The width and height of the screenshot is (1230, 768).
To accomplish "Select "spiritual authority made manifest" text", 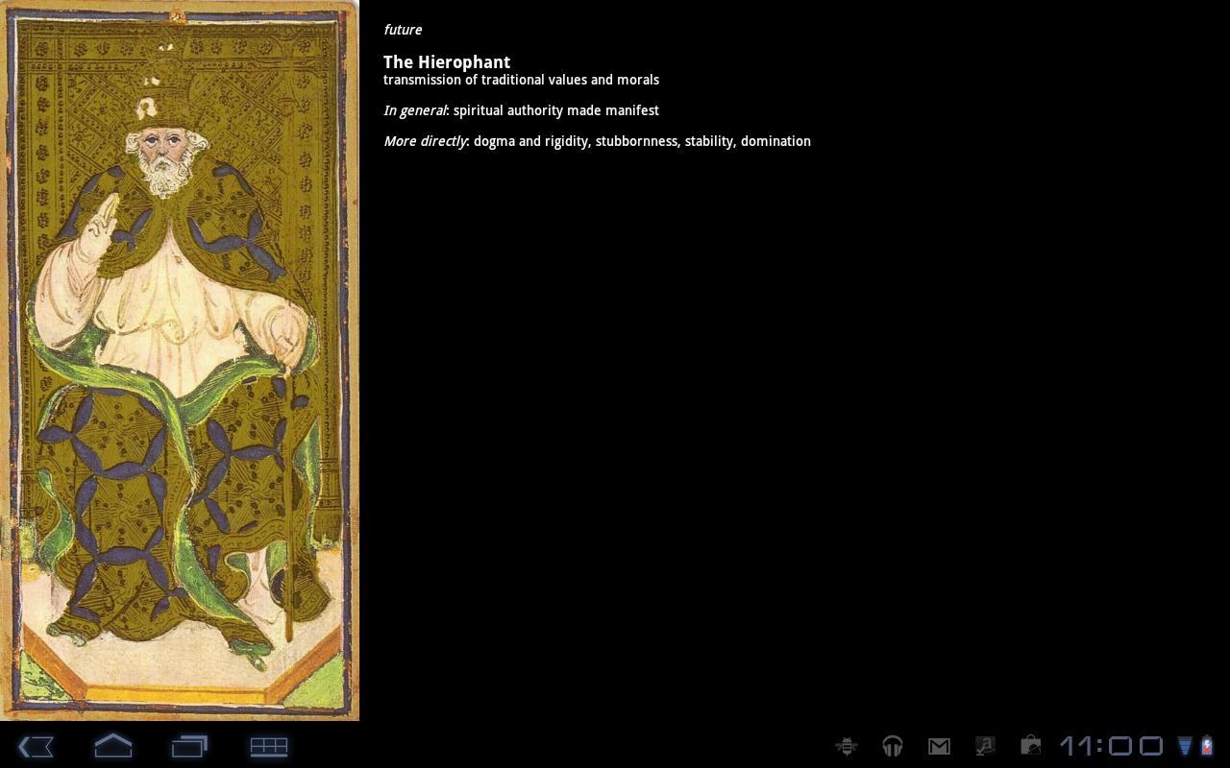I will [556, 110].
